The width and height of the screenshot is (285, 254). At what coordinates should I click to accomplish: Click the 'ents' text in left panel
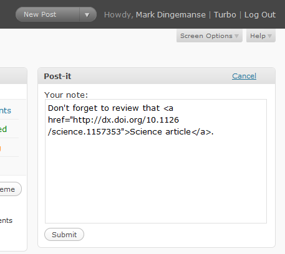(6, 220)
